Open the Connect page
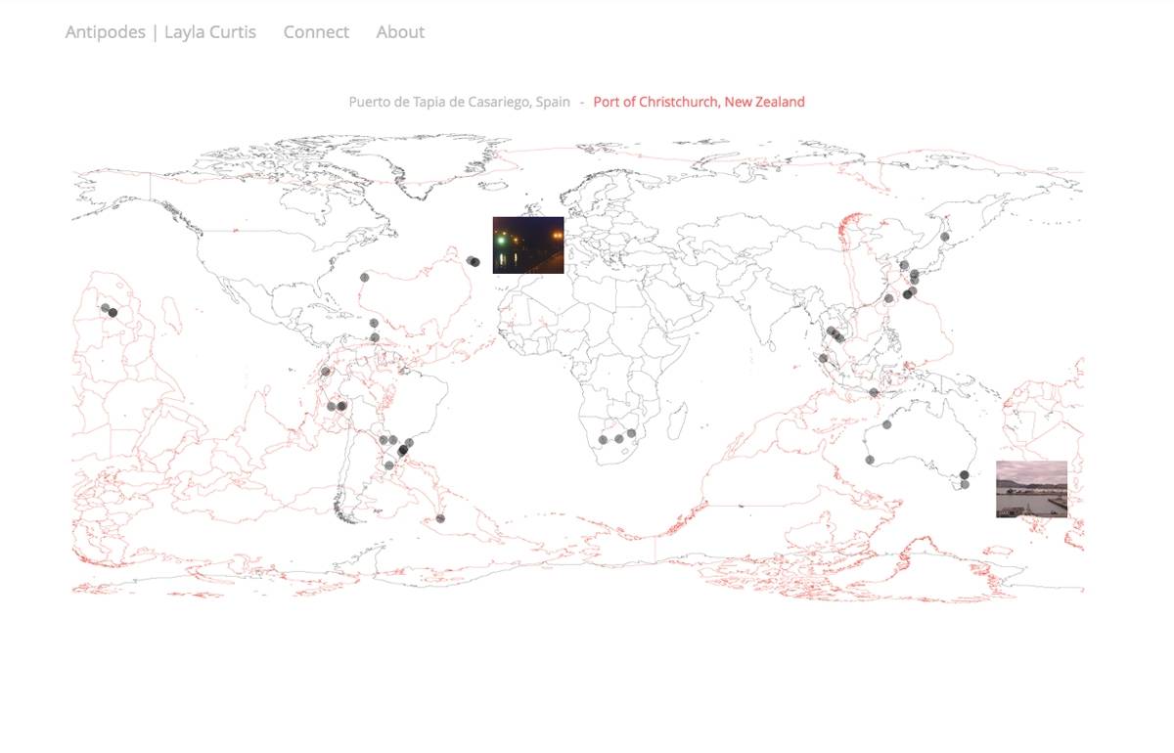Image resolution: width=1174 pixels, height=753 pixels. click(x=316, y=32)
